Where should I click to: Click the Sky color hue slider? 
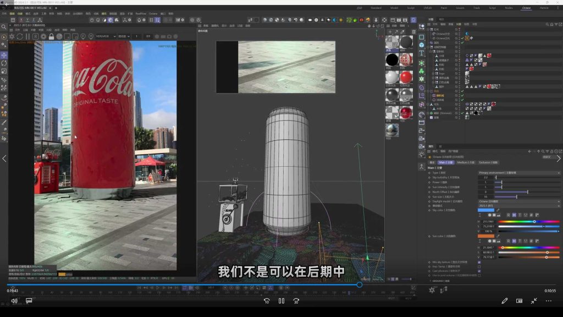[x=529, y=221]
